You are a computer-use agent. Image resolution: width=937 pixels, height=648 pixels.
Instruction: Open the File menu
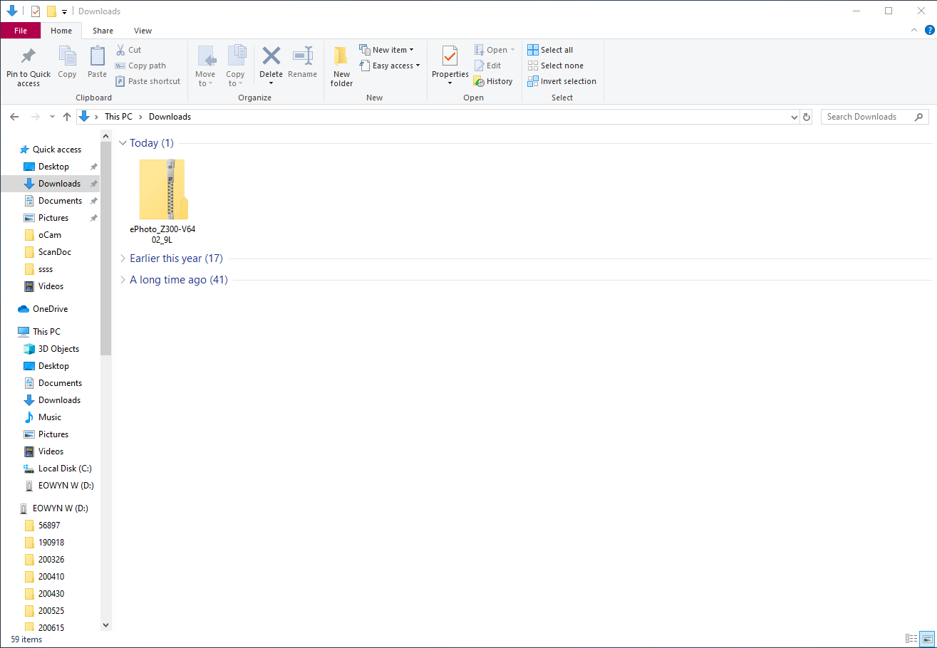point(21,31)
